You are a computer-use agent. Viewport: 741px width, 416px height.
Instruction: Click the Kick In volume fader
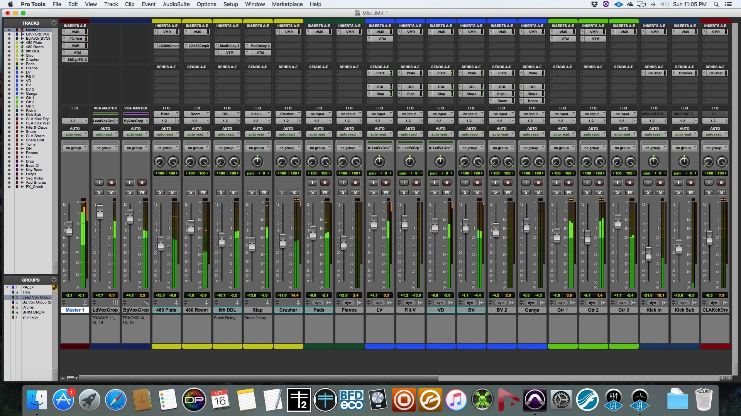[648, 254]
